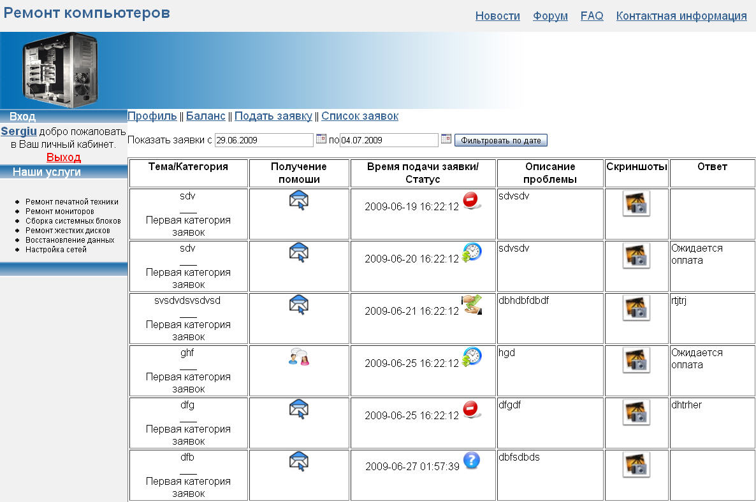Click Настройка сетей list item
The width and height of the screenshot is (756, 502).
pos(56,250)
